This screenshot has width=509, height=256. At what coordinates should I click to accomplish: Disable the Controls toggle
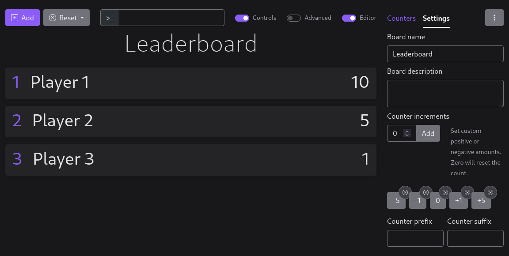(242, 18)
